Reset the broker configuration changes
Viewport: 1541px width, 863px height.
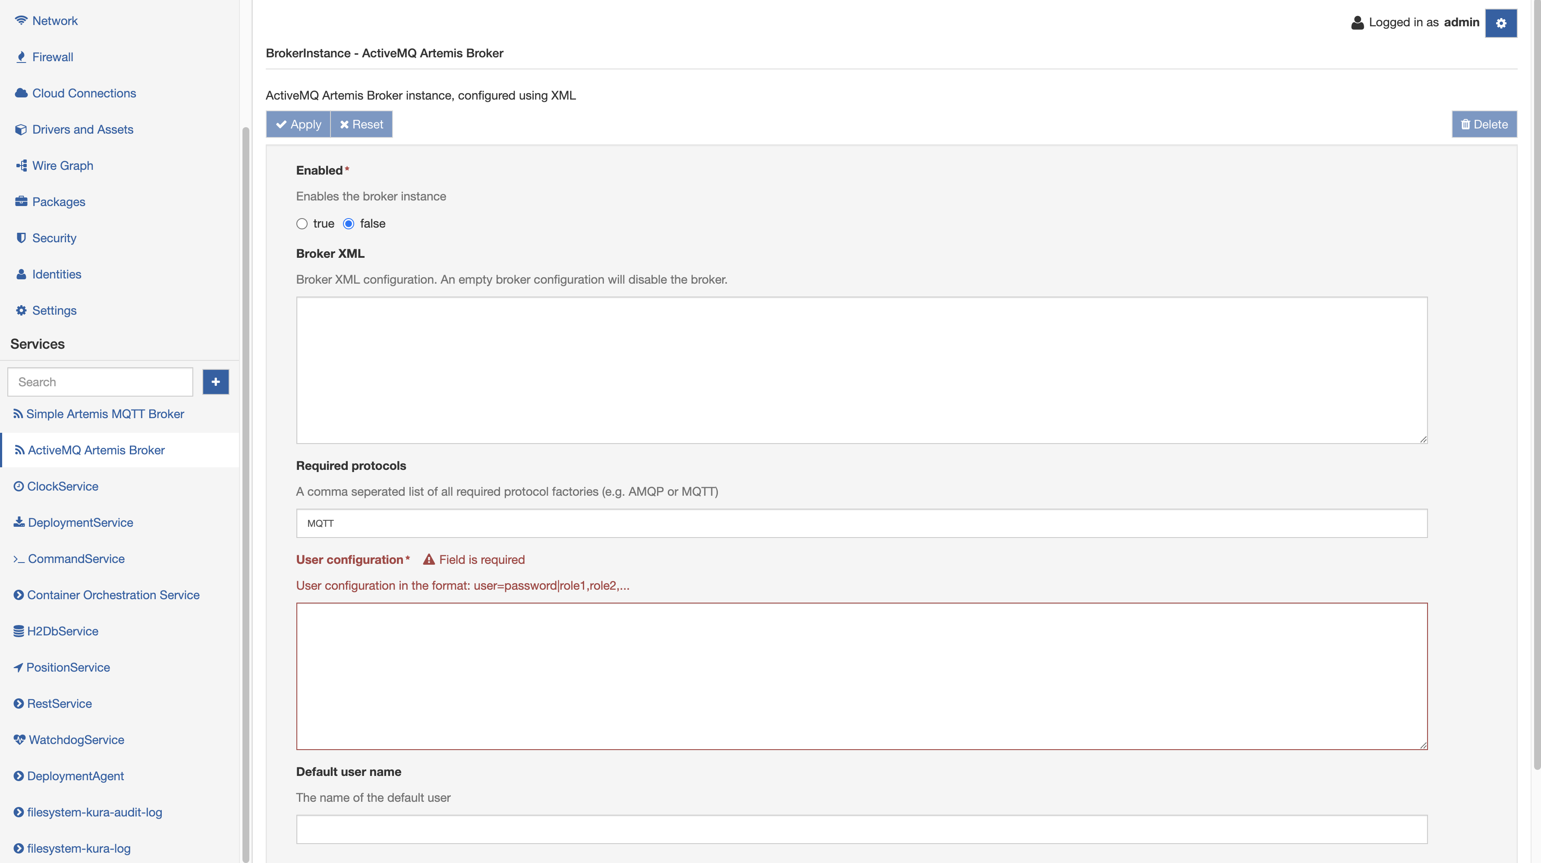point(362,124)
